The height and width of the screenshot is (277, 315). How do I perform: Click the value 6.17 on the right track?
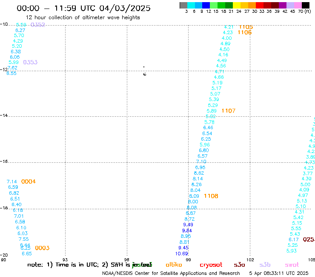294,239
